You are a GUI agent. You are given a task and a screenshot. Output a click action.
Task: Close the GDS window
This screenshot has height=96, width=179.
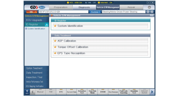click(x=153, y=3)
